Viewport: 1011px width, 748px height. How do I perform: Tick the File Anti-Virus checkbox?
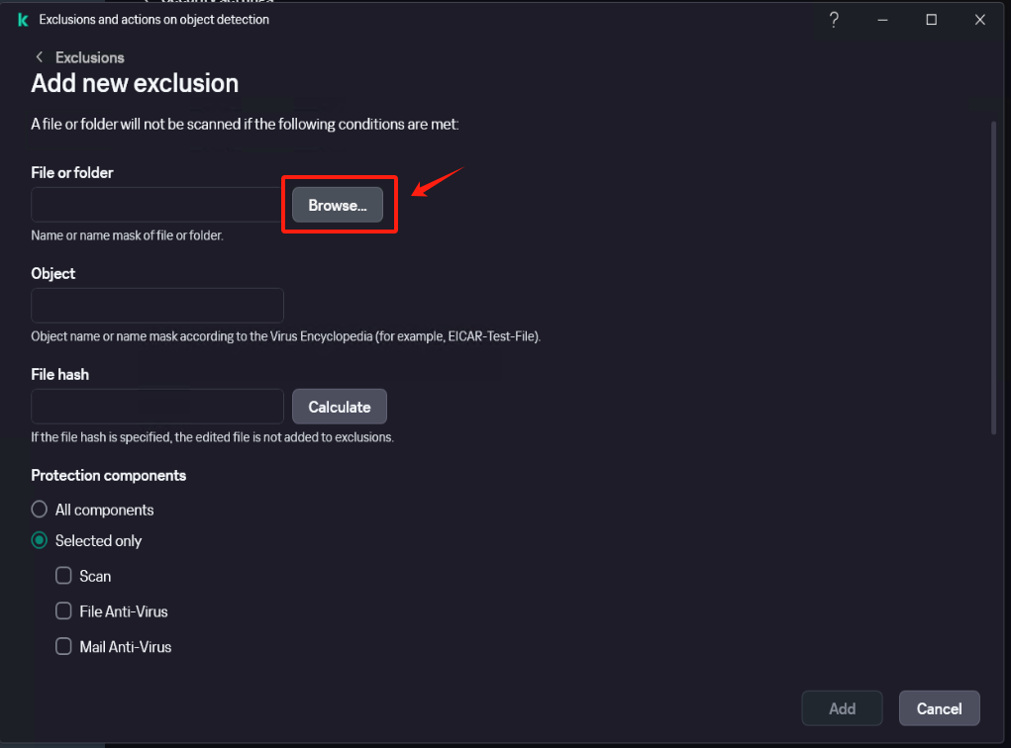pyautogui.click(x=63, y=610)
